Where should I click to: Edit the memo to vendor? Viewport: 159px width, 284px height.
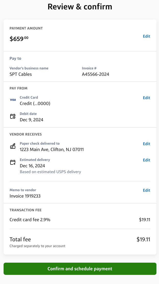click(x=146, y=190)
